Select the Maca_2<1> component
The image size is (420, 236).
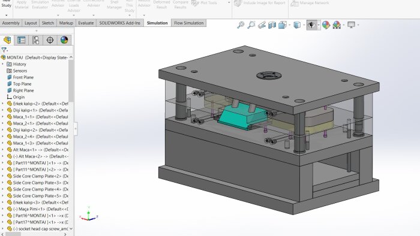click(x=37, y=123)
